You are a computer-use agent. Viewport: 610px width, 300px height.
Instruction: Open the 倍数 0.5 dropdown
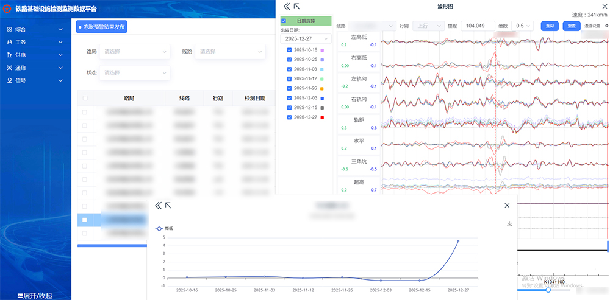[x=523, y=26]
